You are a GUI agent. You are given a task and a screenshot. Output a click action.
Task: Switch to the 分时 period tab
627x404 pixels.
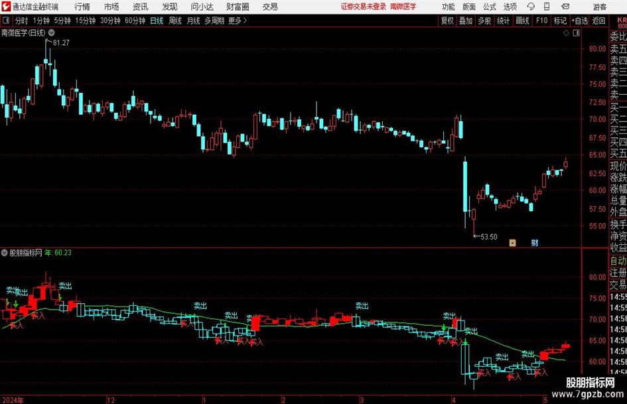point(22,21)
